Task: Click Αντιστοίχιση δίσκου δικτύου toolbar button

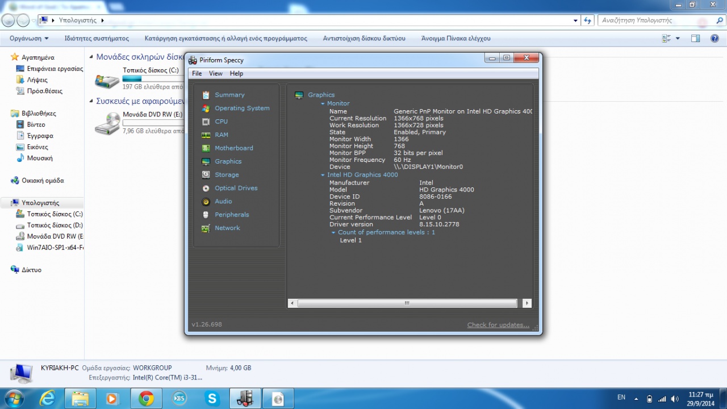Action: pos(364,38)
